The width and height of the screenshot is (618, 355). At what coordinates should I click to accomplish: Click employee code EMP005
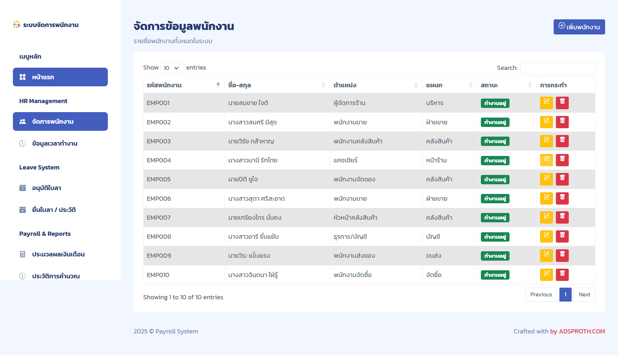159,179
